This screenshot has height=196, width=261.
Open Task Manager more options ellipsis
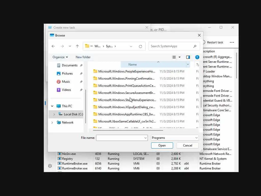(x=232, y=42)
